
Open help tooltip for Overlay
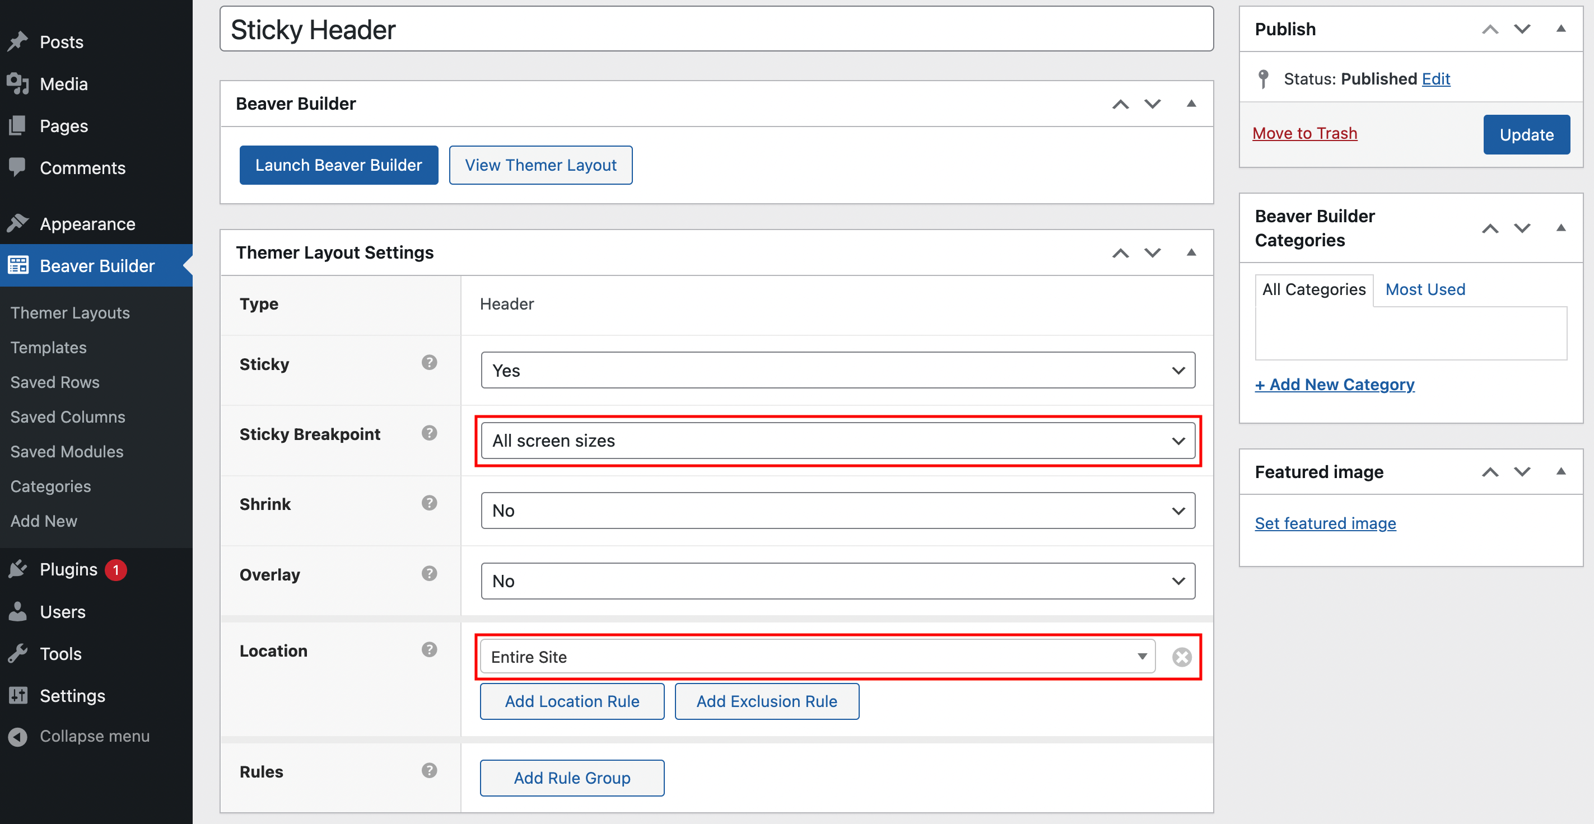[430, 573]
